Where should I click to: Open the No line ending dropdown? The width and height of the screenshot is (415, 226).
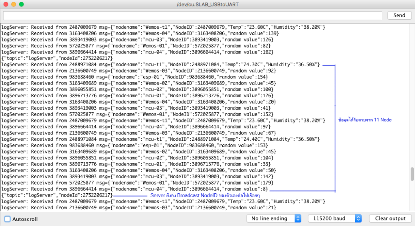(x=274, y=218)
